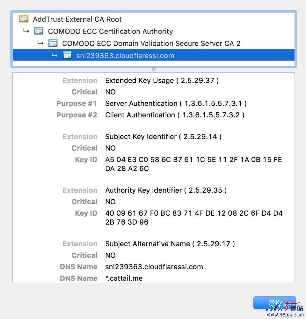Click "Client Authentication ( 1.3.6.1.5.5.7.3.2 )" value

coord(175,115)
